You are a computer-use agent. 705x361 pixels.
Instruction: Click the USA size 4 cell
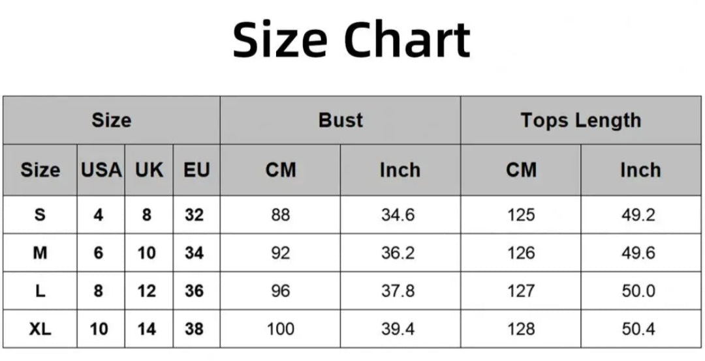pyautogui.click(x=99, y=215)
